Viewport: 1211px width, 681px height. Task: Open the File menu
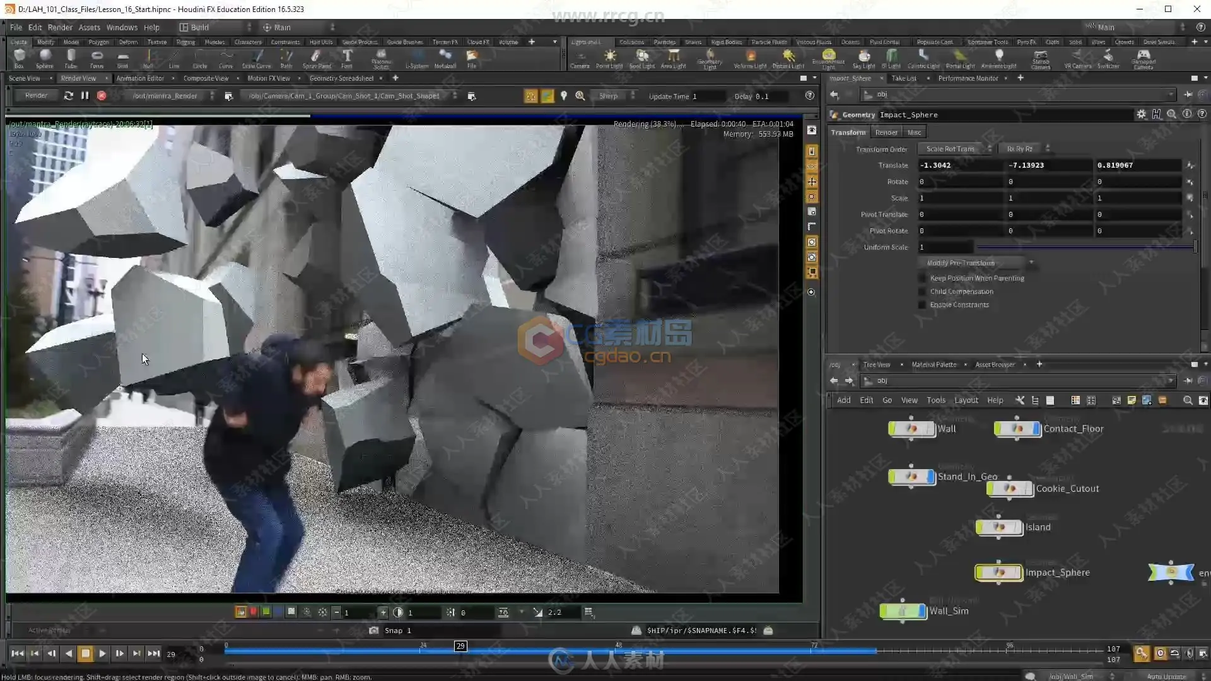16,27
